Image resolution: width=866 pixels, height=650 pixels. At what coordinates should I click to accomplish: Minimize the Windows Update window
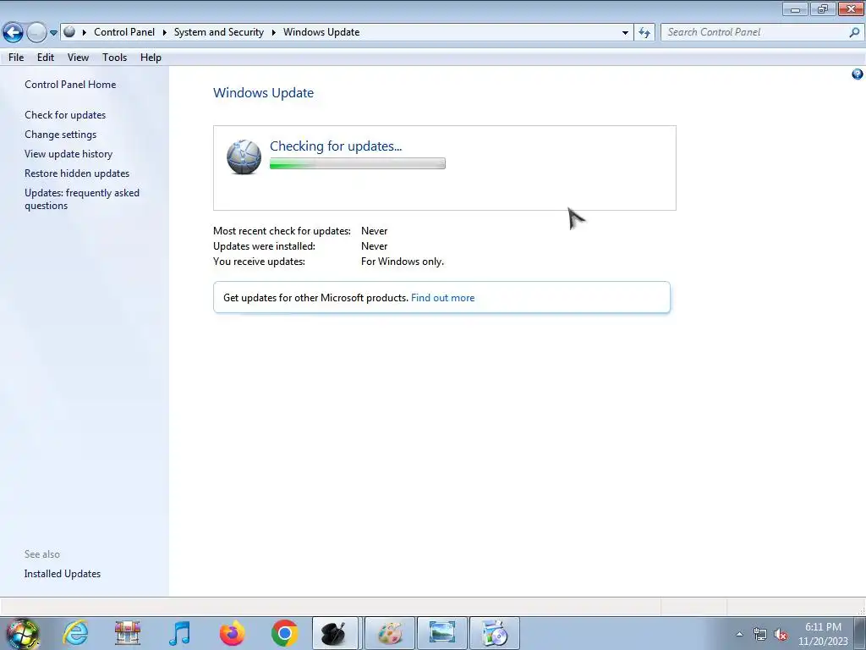click(795, 8)
